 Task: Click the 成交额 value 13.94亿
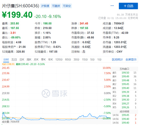[119, 28]
